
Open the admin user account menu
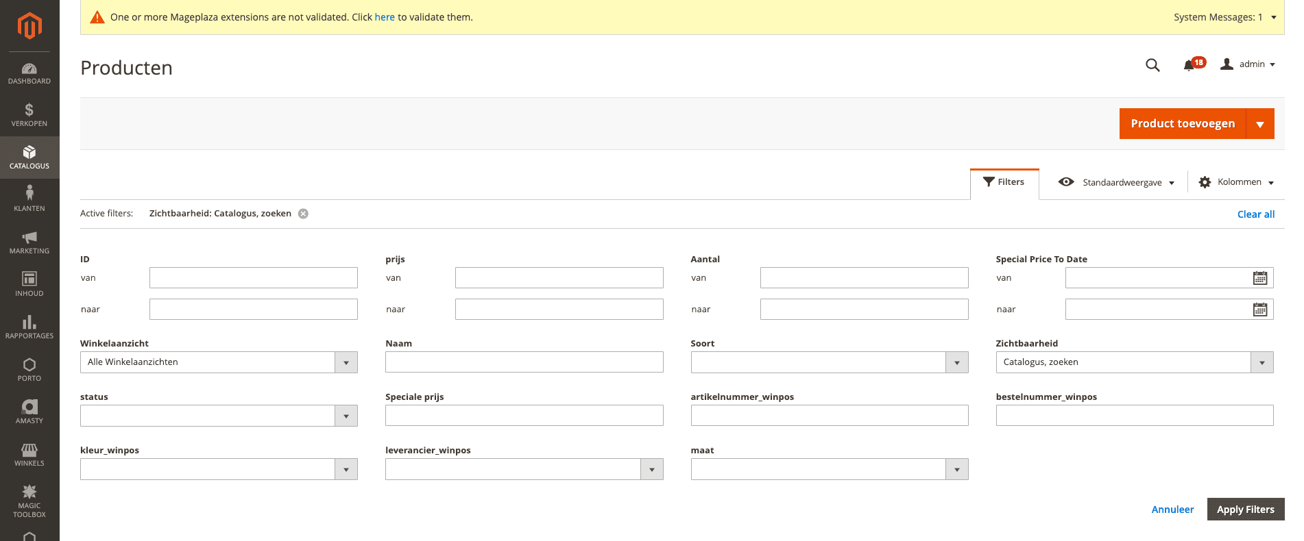coord(1248,64)
